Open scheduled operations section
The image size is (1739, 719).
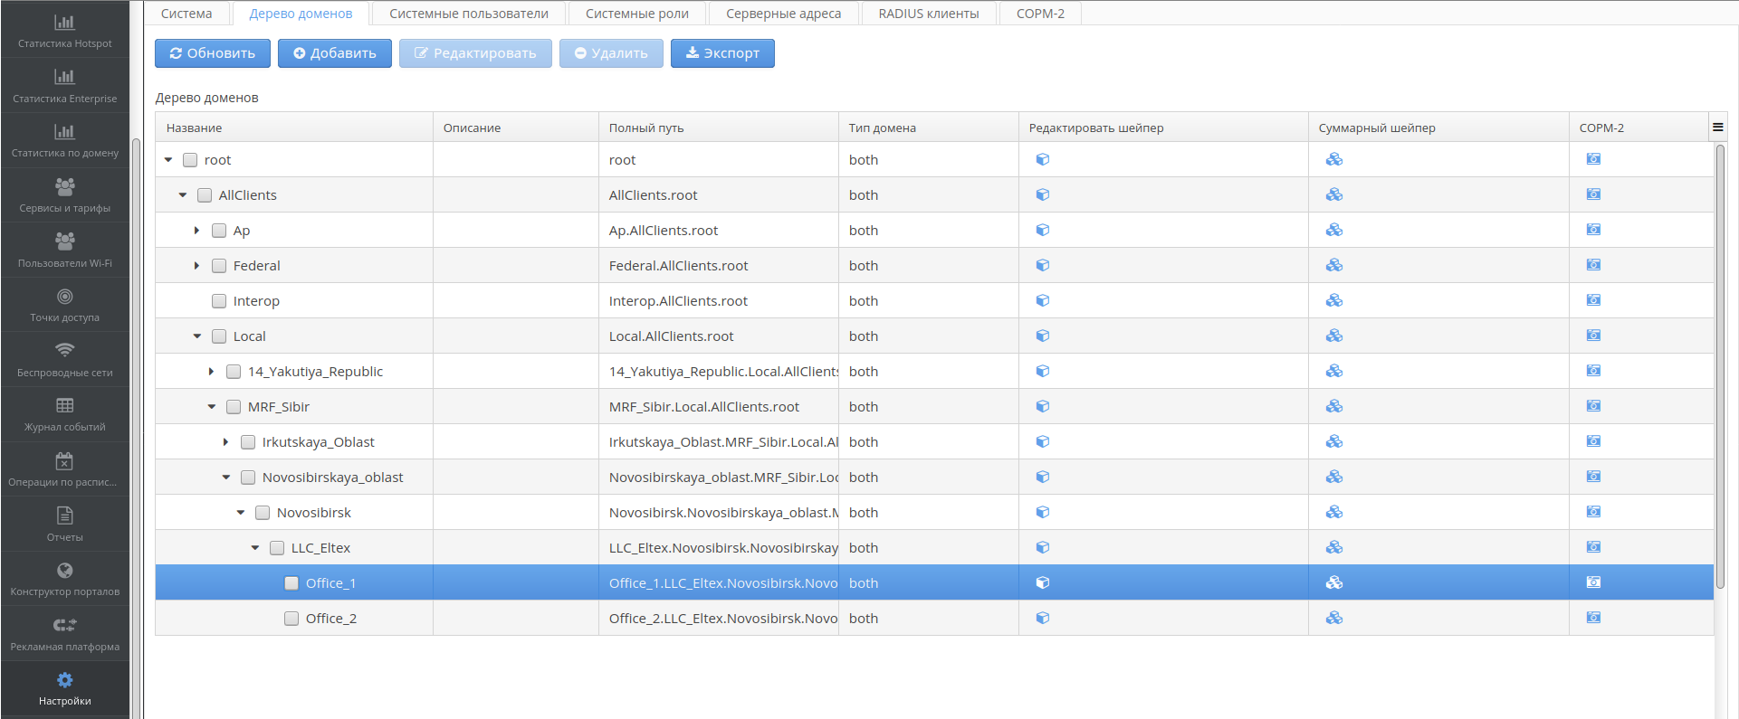[65, 469]
